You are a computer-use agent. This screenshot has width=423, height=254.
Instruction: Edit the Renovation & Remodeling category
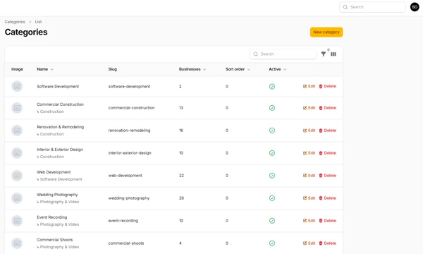[309, 131]
